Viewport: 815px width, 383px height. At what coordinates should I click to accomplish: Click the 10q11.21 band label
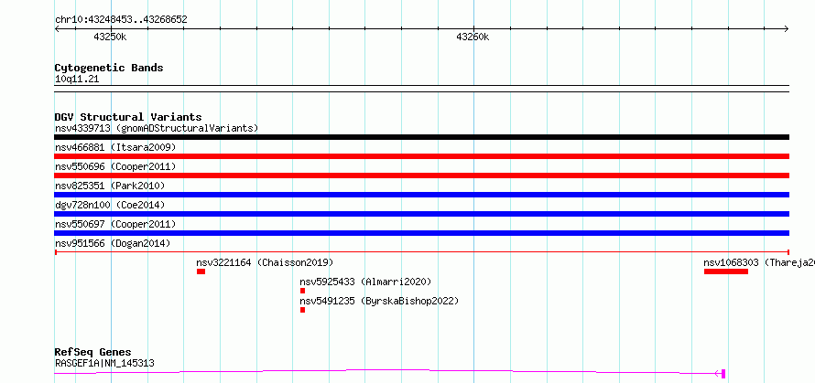tap(76, 80)
